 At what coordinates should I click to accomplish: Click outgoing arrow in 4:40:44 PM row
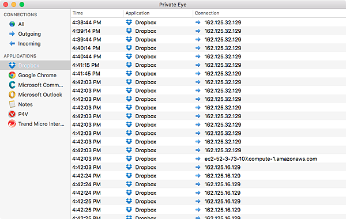tap(198, 56)
